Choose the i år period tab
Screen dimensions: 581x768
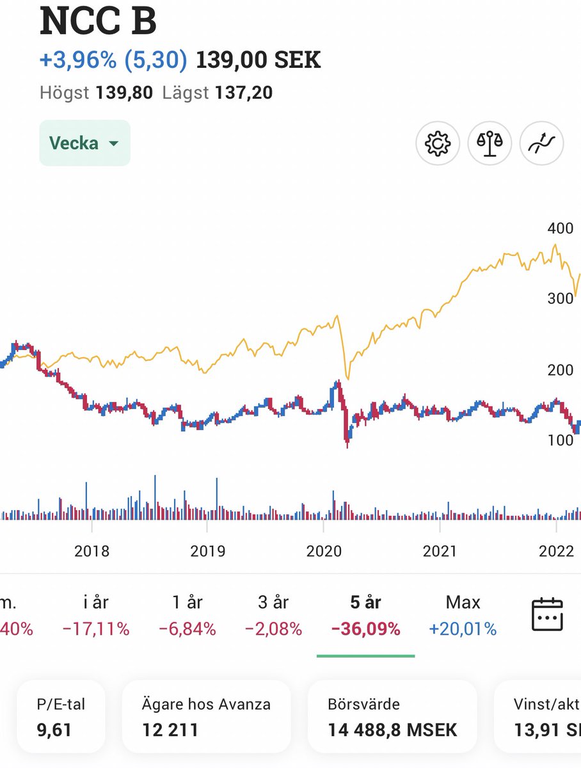click(95, 615)
